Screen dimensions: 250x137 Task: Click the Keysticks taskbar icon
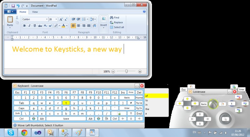click(x=51, y=133)
